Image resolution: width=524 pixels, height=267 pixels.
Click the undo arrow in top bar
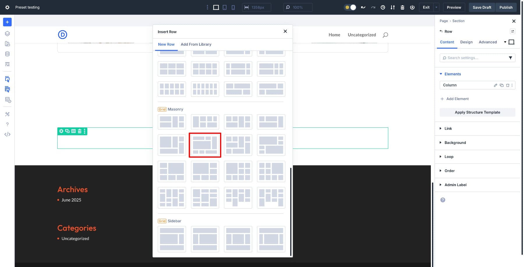coord(363,7)
